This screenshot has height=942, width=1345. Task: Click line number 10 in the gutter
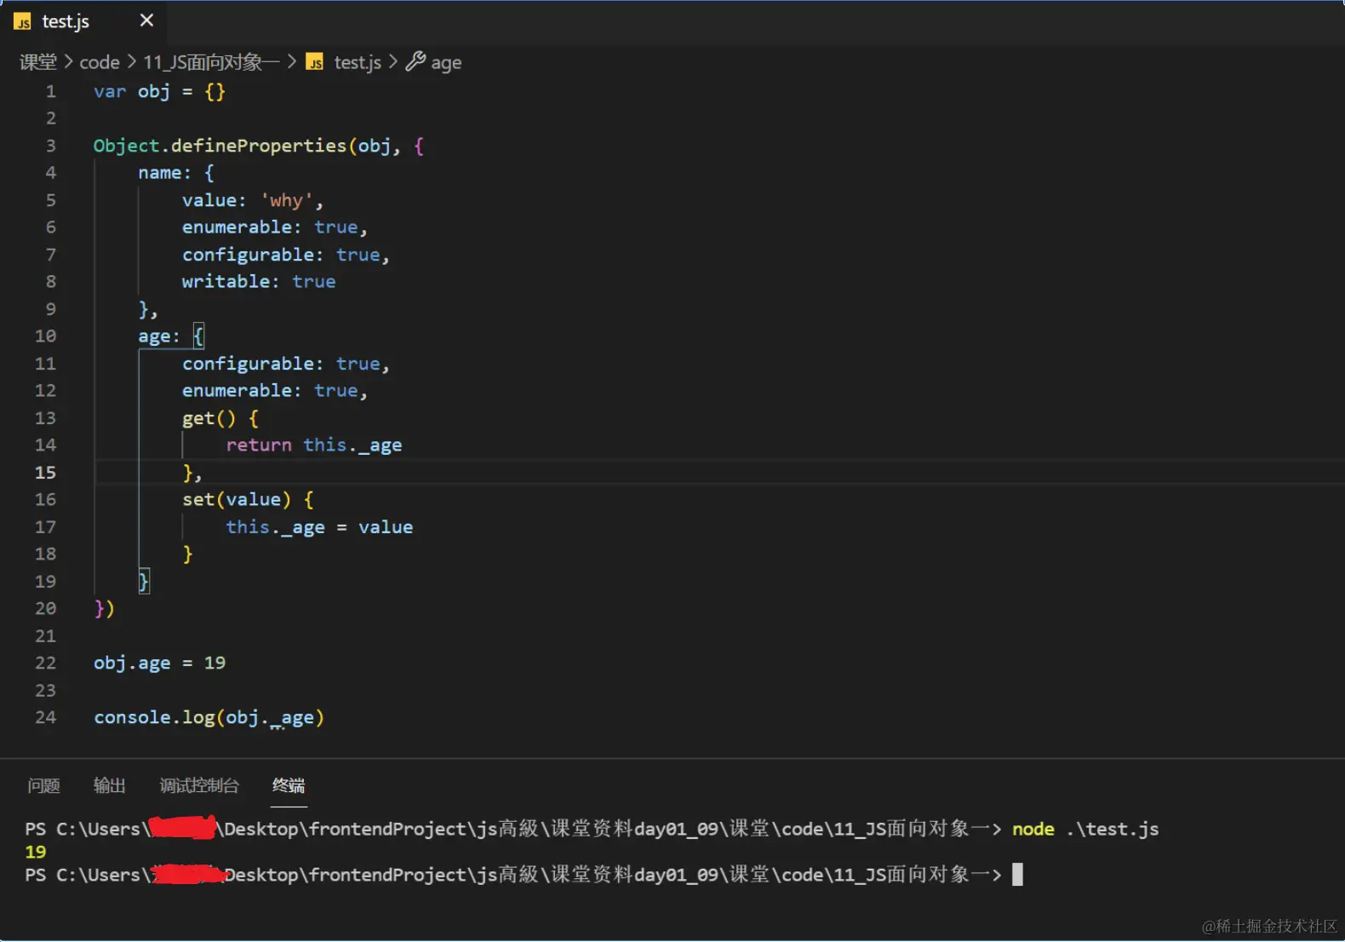click(46, 336)
